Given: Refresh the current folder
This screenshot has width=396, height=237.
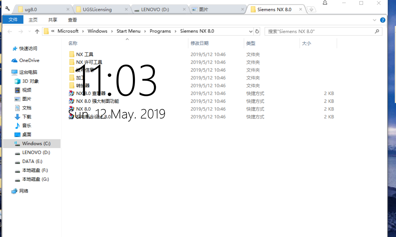Looking at the screenshot, I should coord(257,31).
